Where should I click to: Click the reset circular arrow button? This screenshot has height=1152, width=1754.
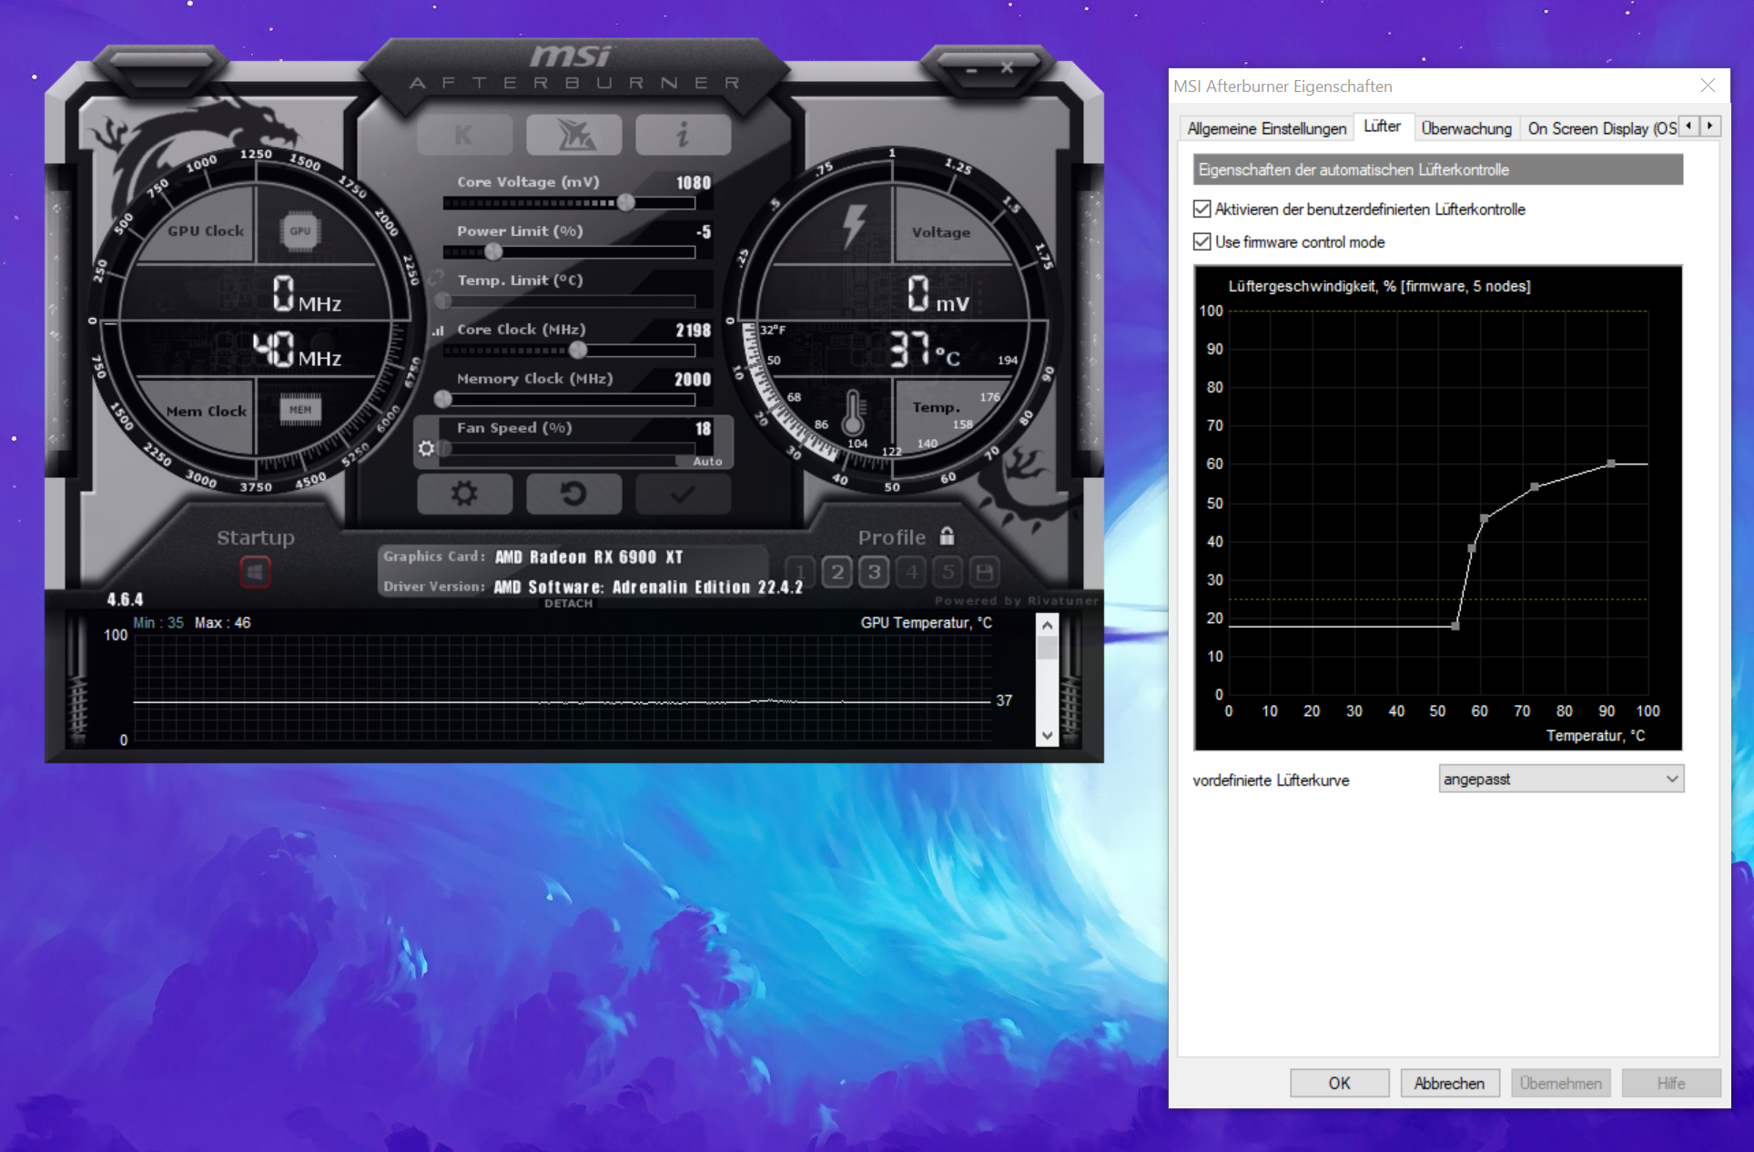tap(573, 494)
